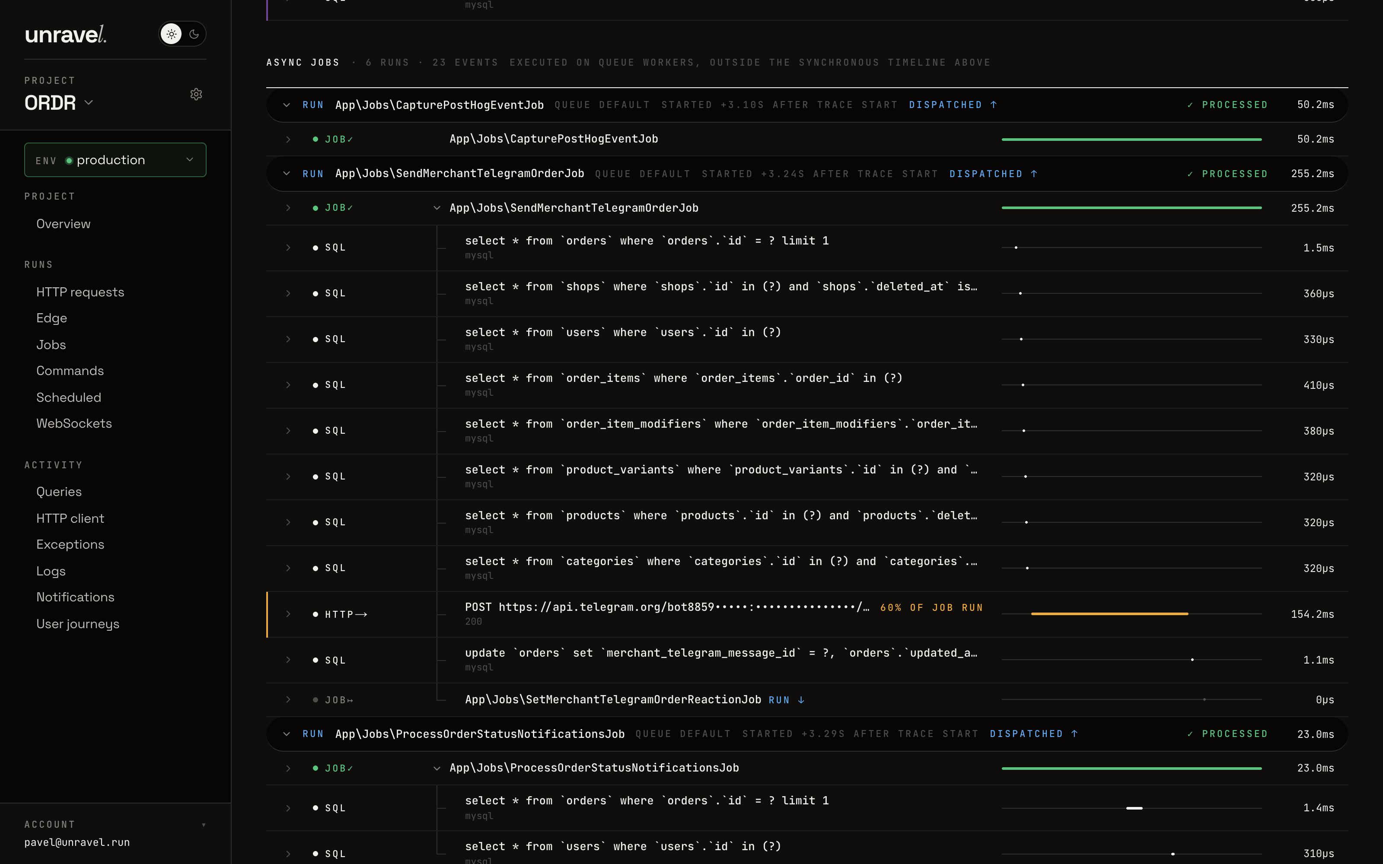The height and width of the screenshot is (864, 1383).
Task: Expand select from products query row
Action: pyautogui.click(x=288, y=522)
